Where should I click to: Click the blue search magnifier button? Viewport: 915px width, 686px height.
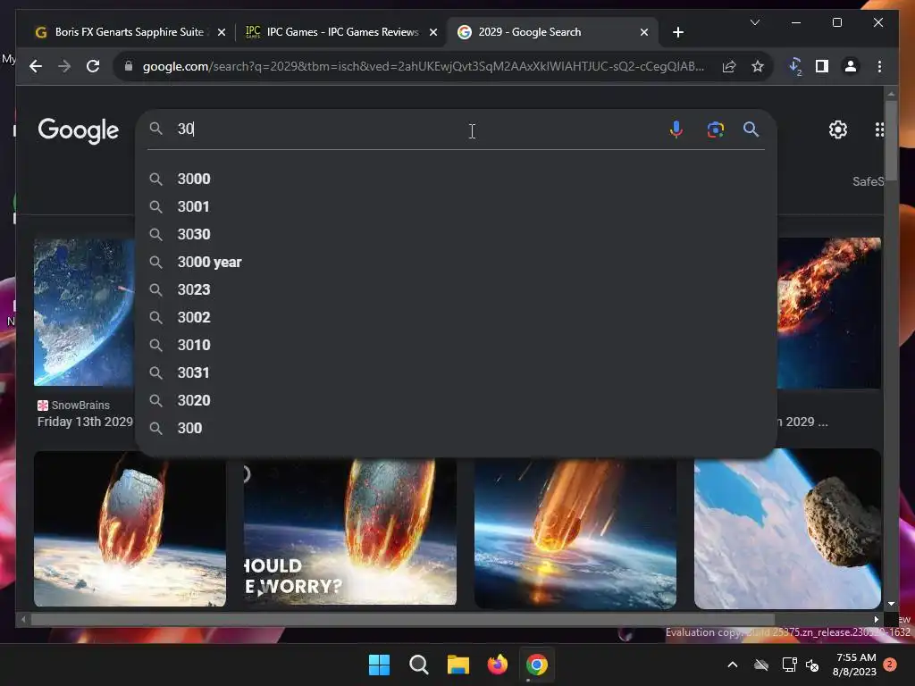751,129
